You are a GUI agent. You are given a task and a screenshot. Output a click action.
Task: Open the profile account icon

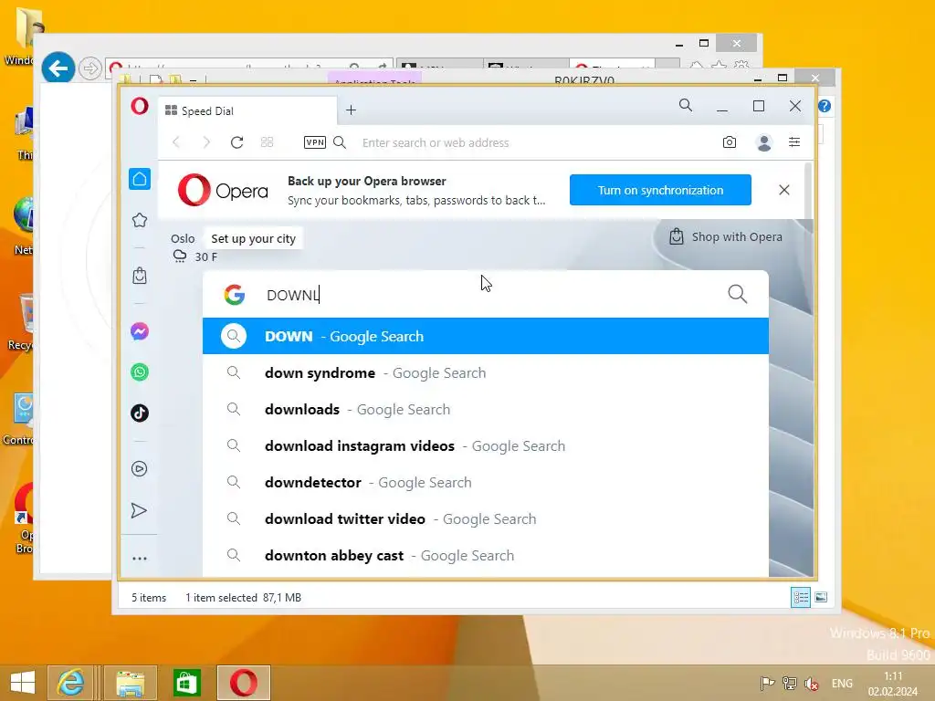764,142
